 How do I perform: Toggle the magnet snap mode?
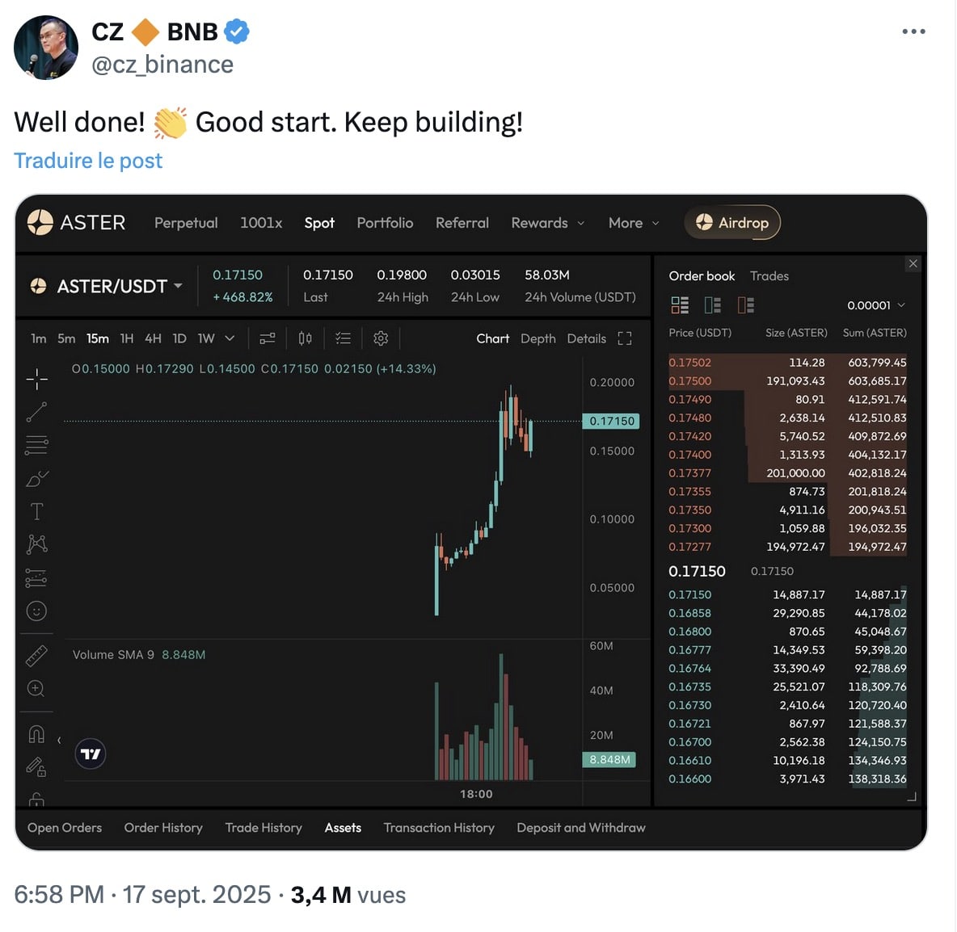coord(36,733)
